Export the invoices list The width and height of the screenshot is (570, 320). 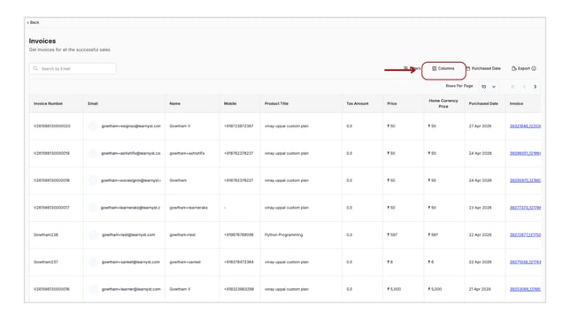[x=521, y=68]
